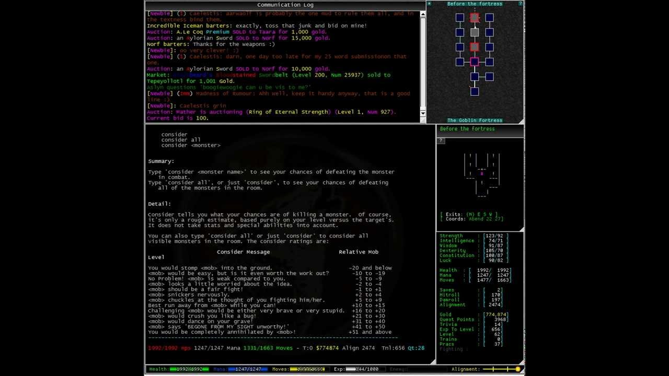The width and height of the screenshot is (669, 376).
Task: Click the down arrow of the Communication Log scrollbar
Action: (x=423, y=113)
